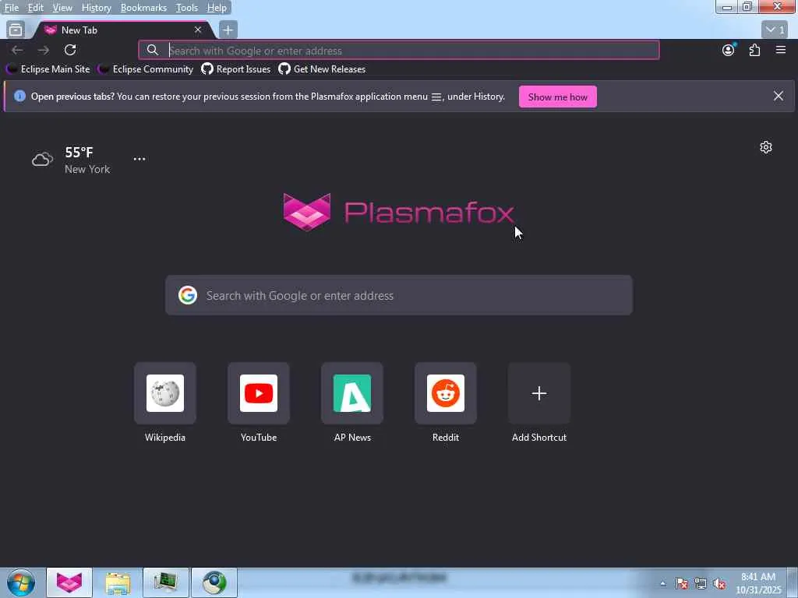Close the New Tab tab

(198, 30)
